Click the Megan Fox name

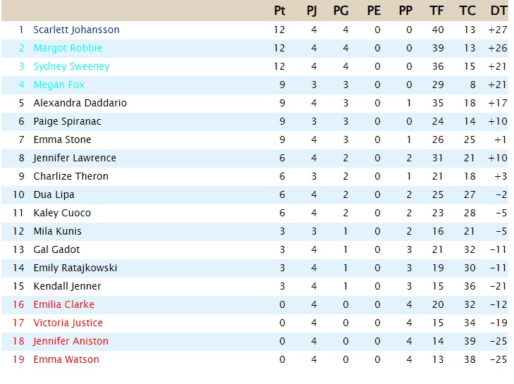[59, 85]
